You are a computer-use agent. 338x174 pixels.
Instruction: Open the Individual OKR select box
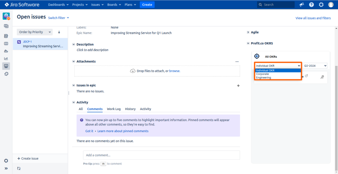pyautogui.click(x=278, y=65)
